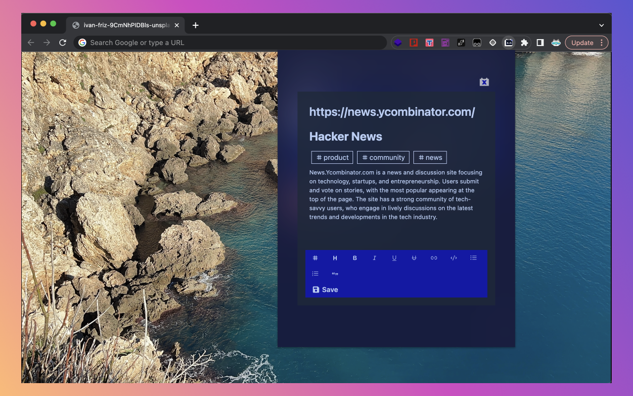Toggle italic formatting in the note editor
This screenshot has height=396, width=633.
[x=374, y=258]
